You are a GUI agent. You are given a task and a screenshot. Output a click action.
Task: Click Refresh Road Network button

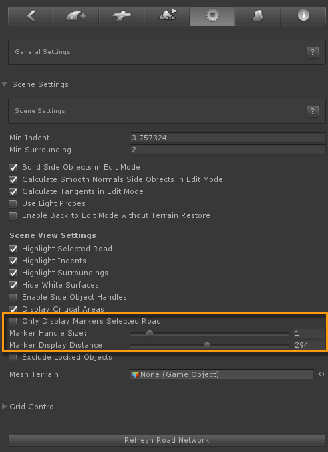(x=167, y=440)
